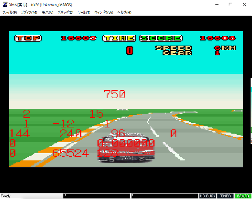The height and width of the screenshot is (199, 252).
Task: Click the TOP label in game HUD
Action: pyautogui.click(x=28, y=38)
